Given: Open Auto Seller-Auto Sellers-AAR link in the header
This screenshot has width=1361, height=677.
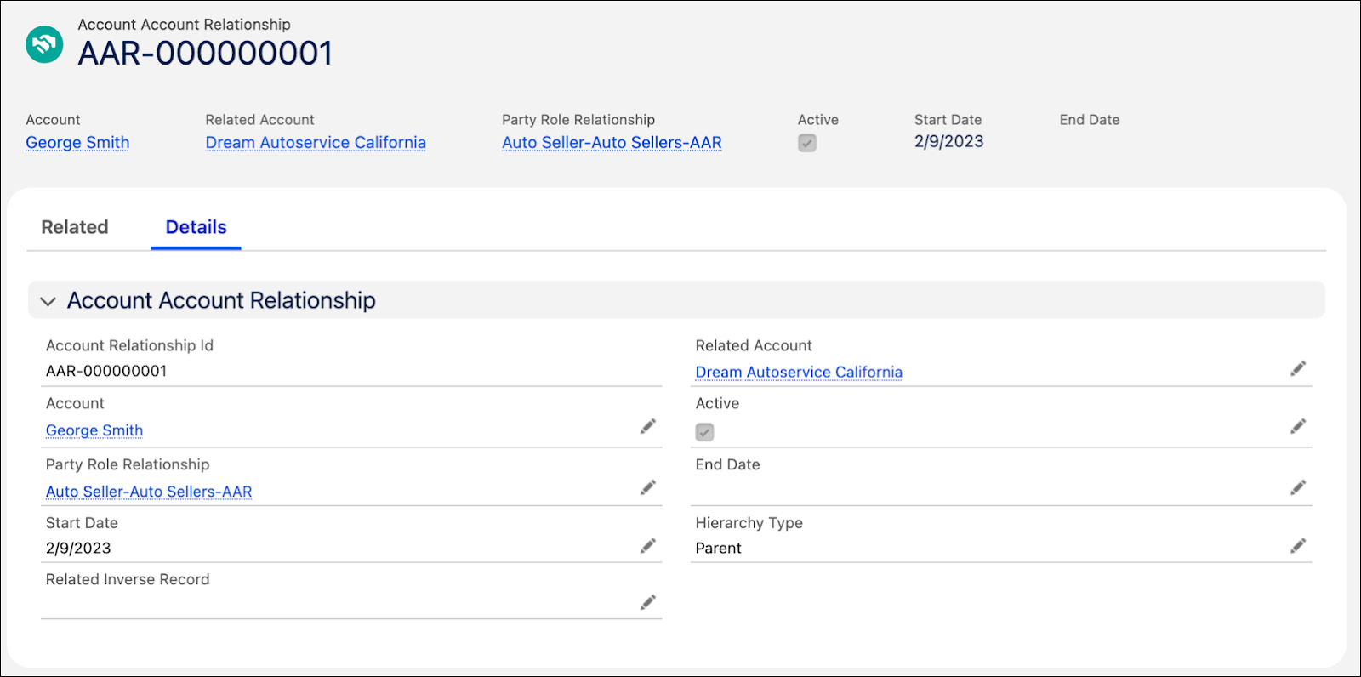Looking at the screenshot, I should (612, 143).
